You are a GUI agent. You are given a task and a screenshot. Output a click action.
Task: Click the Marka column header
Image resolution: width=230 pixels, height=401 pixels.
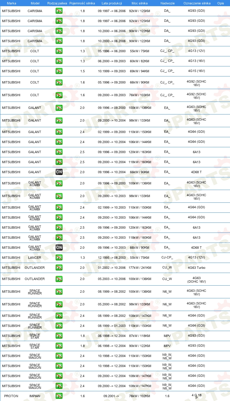tap(11, 3)
